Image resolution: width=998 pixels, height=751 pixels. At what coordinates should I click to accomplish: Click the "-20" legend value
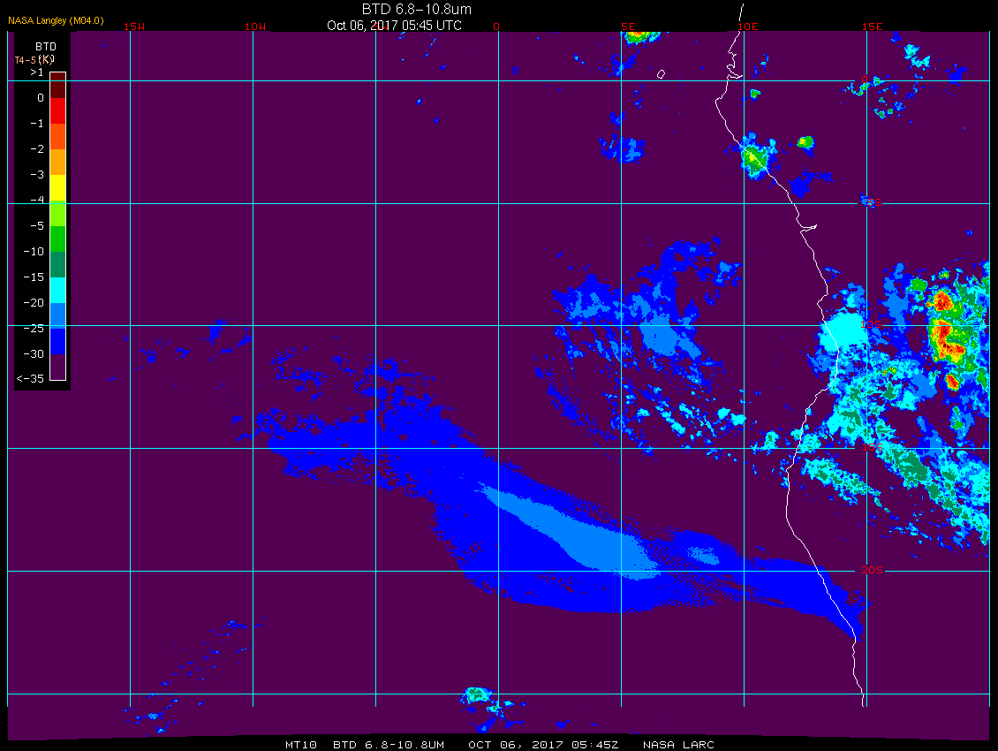click(x=34, y=302)
